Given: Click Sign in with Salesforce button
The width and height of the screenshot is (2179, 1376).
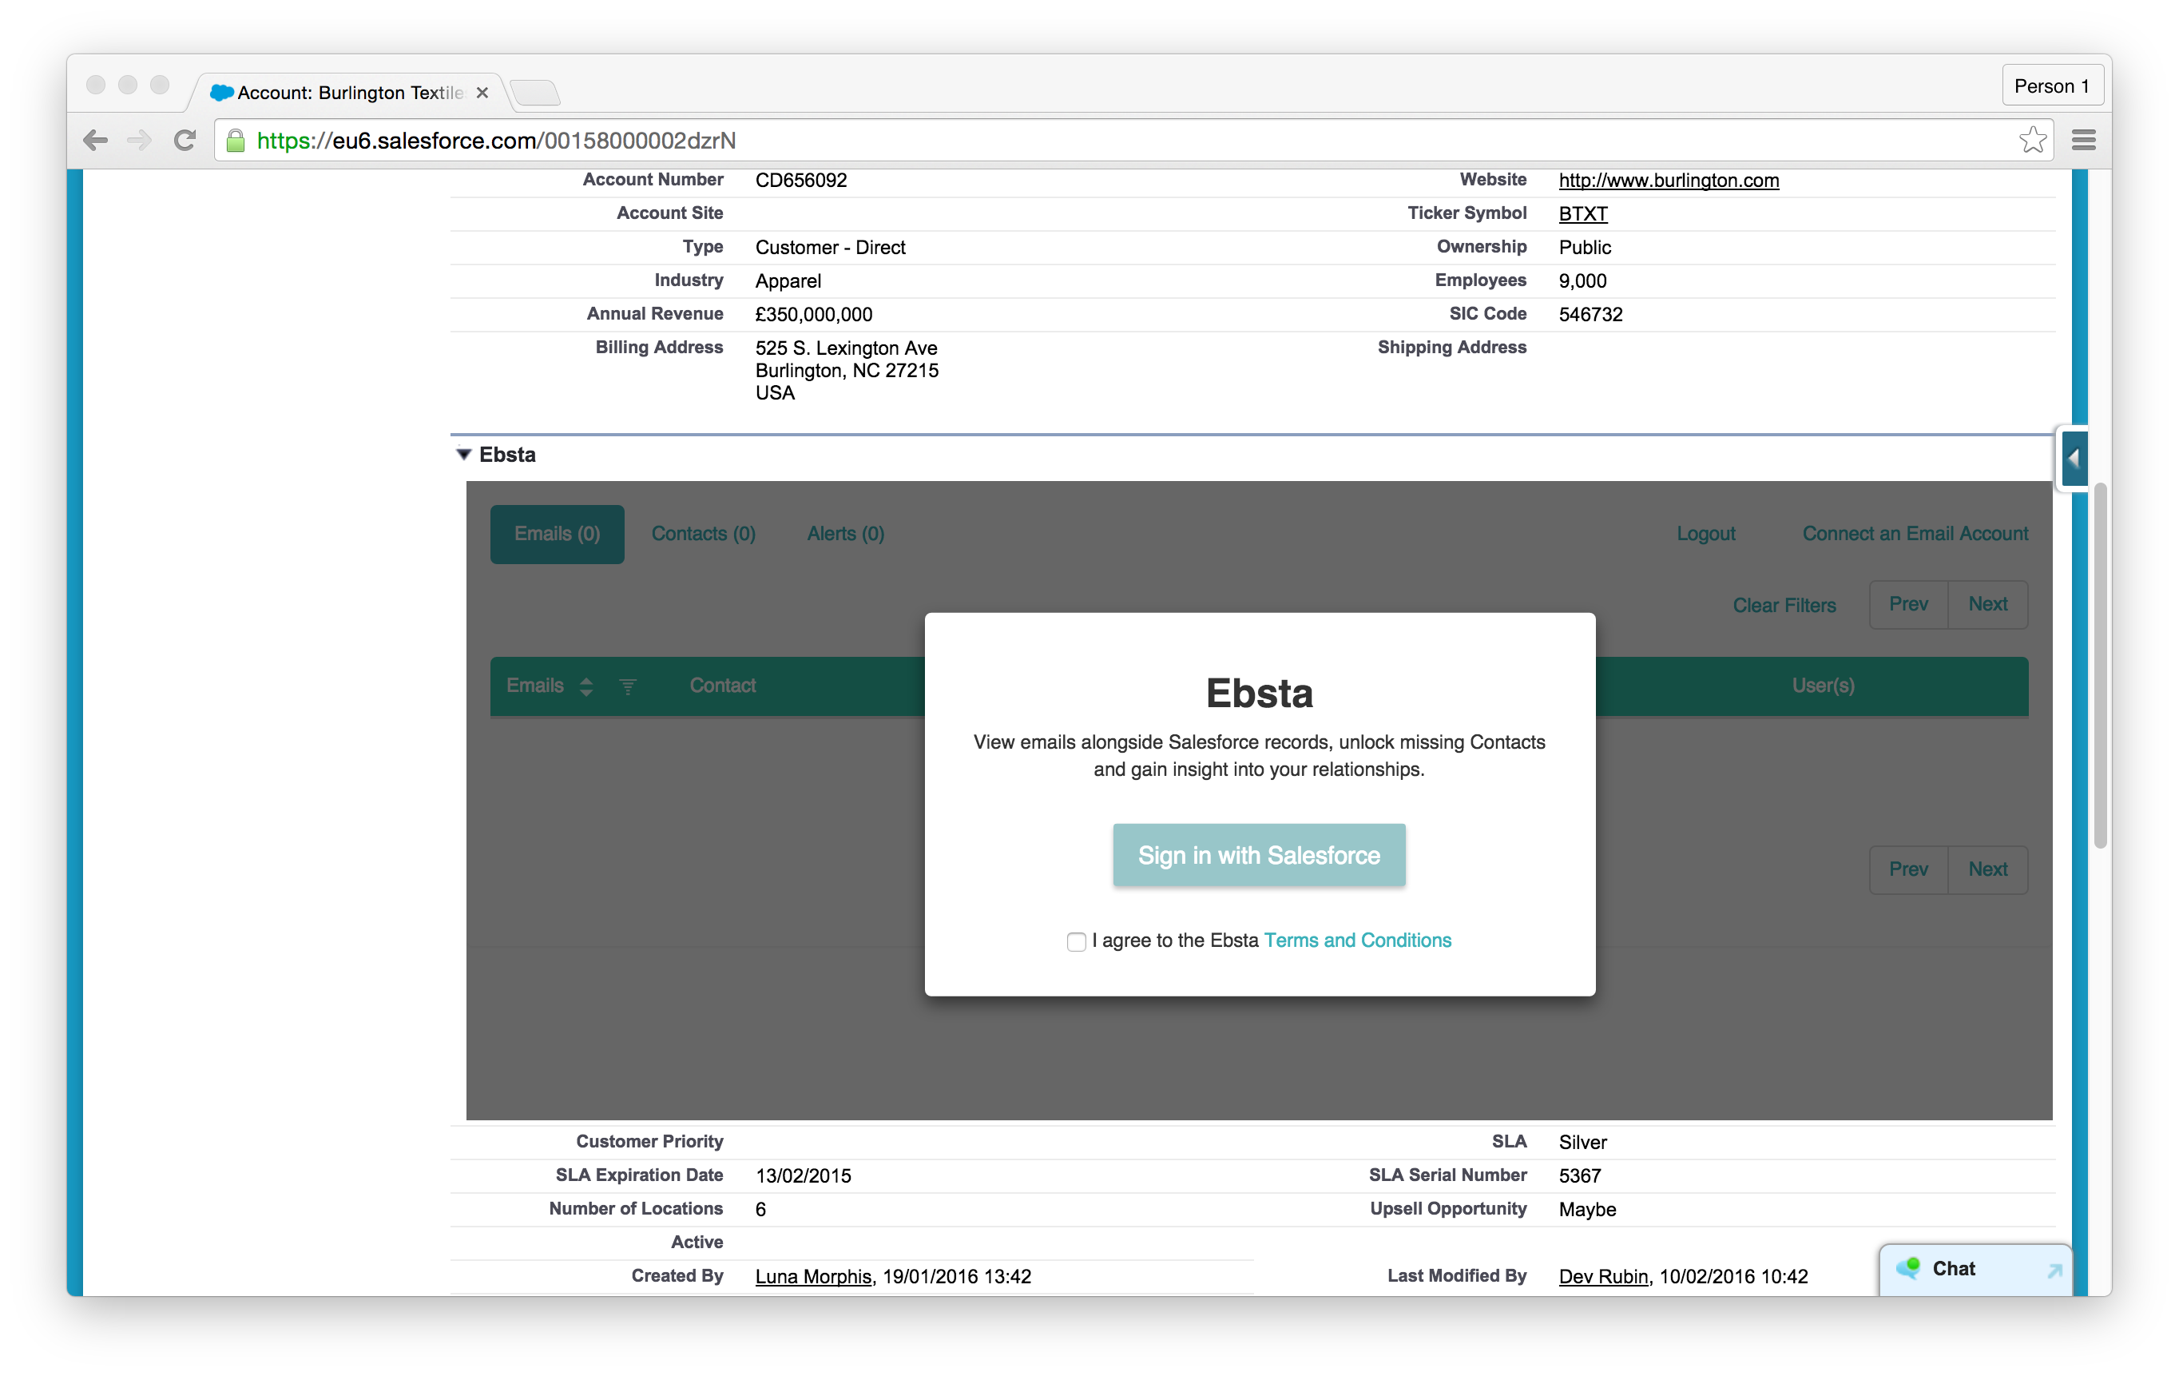Looking at the screenshot, I should pos(1259,856).
